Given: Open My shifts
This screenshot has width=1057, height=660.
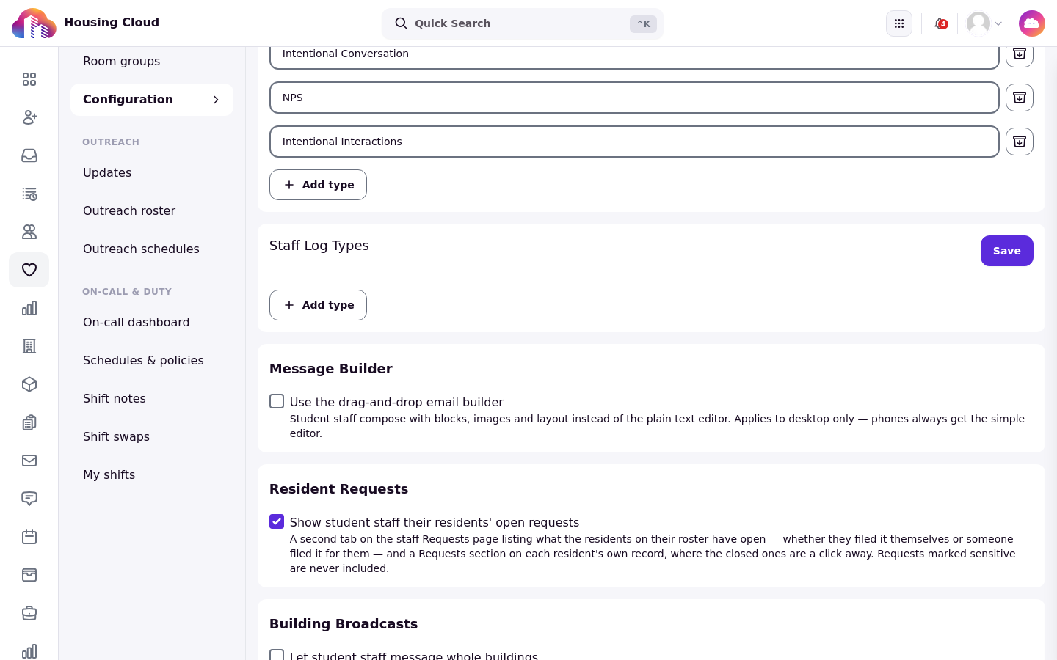Looking at the screenshot, I should coord(109,475).
